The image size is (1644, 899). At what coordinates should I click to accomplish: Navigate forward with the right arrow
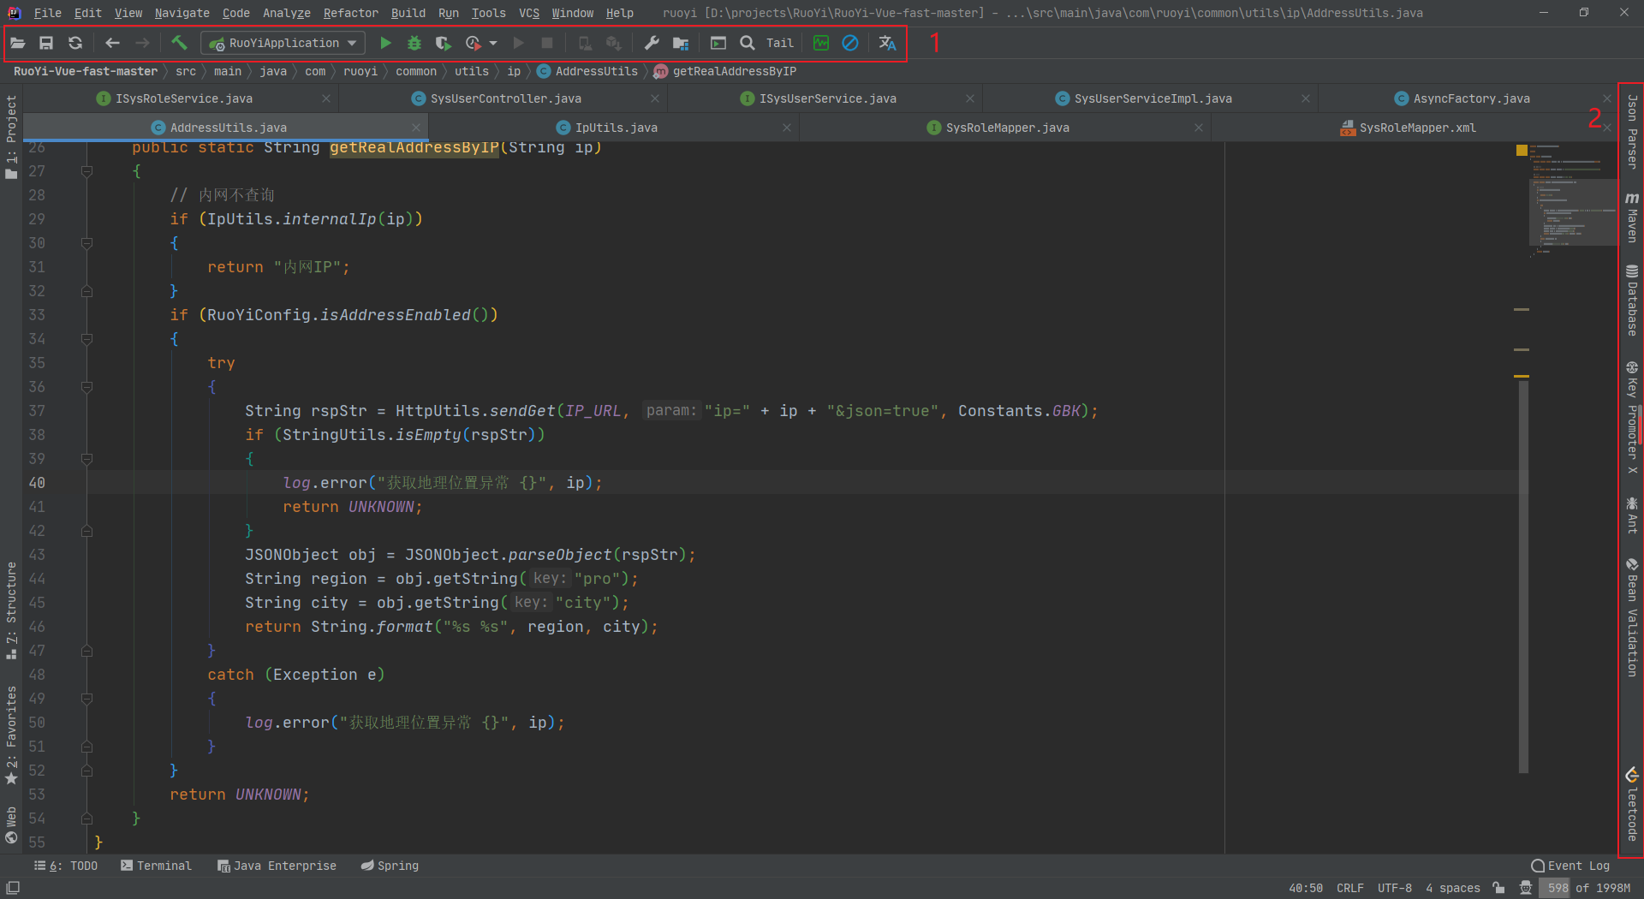tap(142, 43)
